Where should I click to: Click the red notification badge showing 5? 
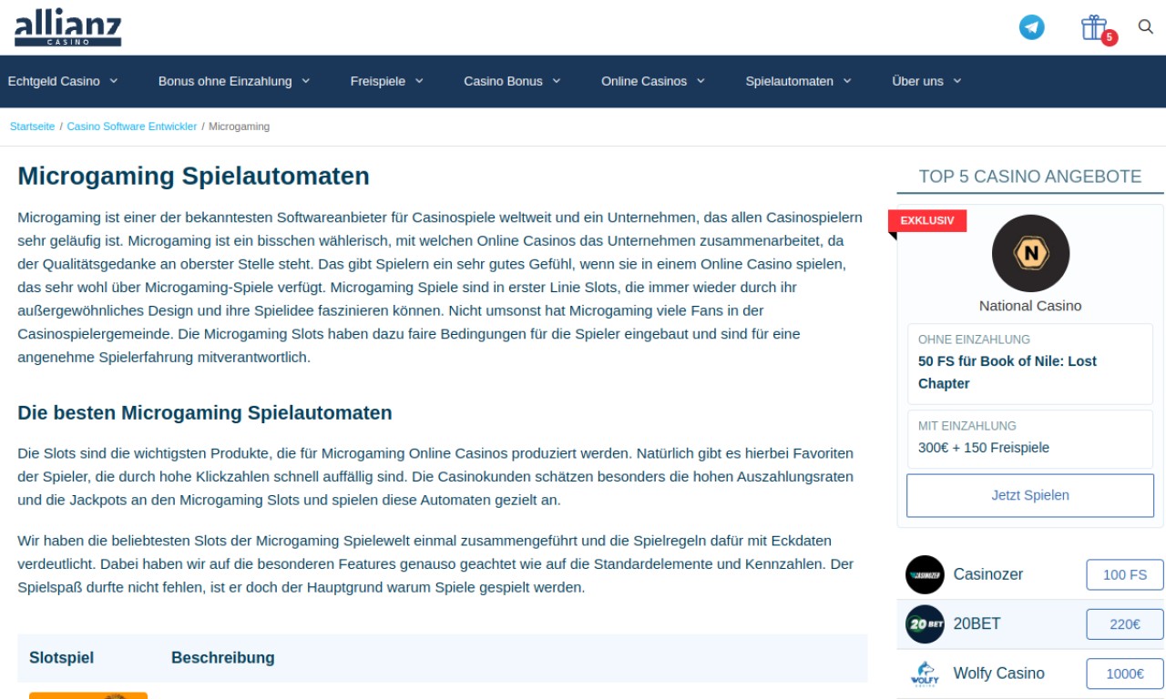coord(1110,38)
